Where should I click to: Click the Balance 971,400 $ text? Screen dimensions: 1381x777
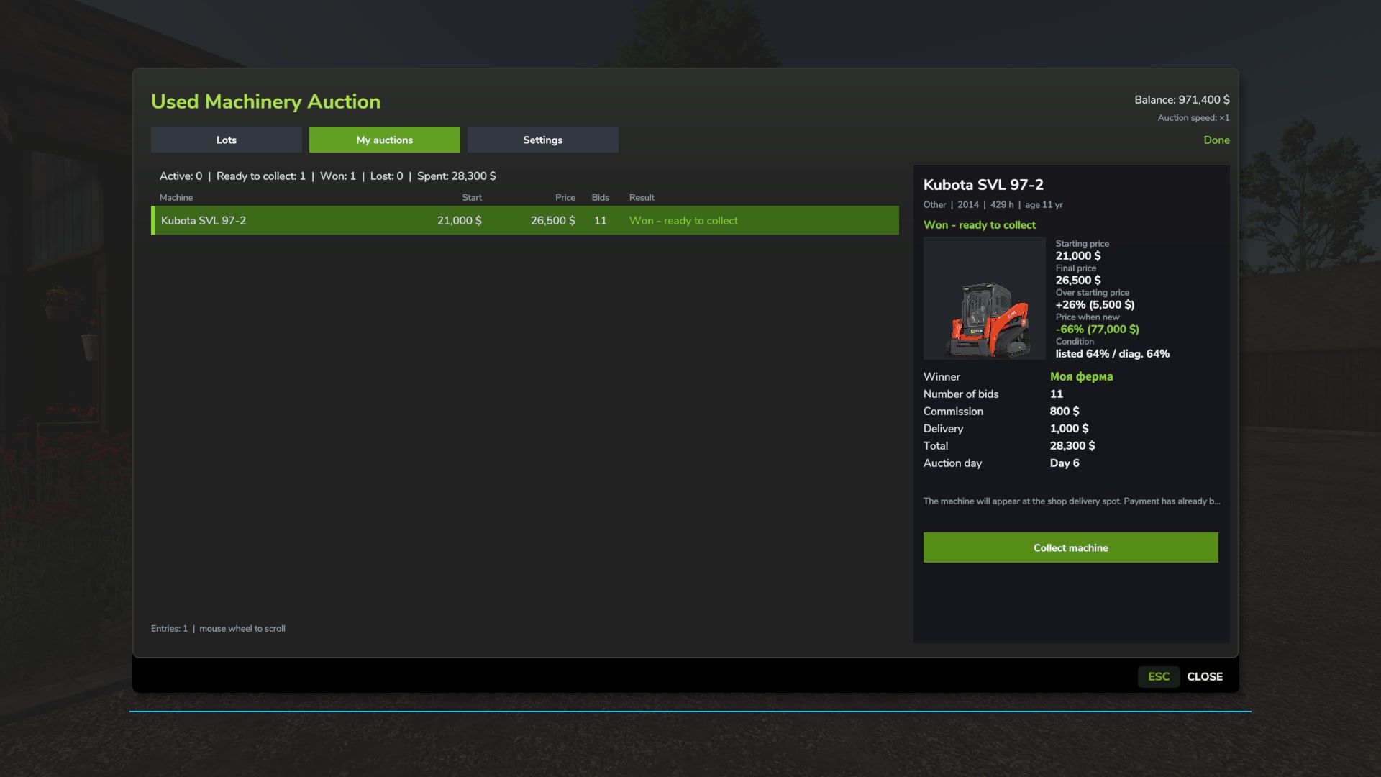1182,100
